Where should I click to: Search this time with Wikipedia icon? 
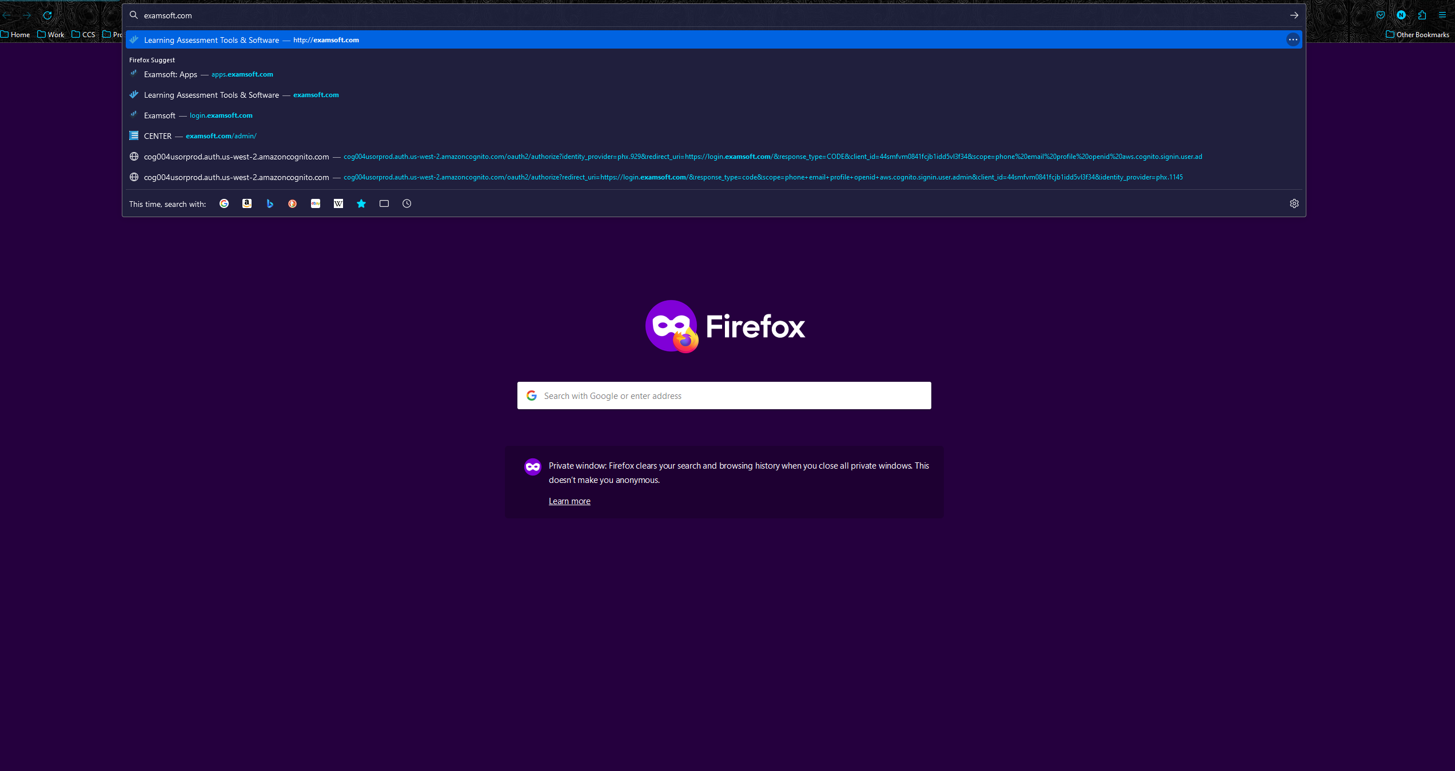[338, 203]
